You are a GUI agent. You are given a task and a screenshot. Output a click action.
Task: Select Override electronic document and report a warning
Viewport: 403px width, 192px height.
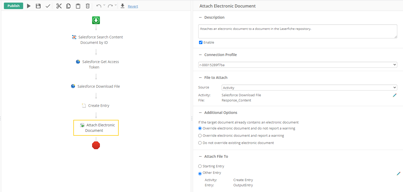pyautogui.click(x=200, y=136)
